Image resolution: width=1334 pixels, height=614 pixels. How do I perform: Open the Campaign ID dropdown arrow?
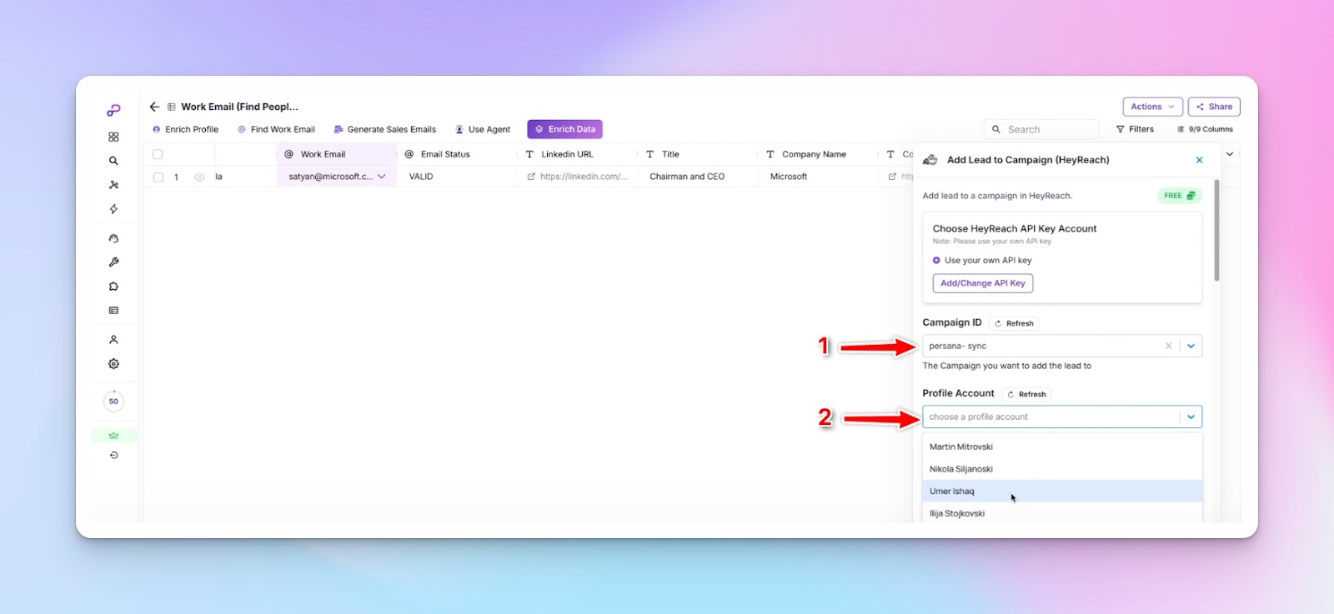click(x=1191, y=346)
